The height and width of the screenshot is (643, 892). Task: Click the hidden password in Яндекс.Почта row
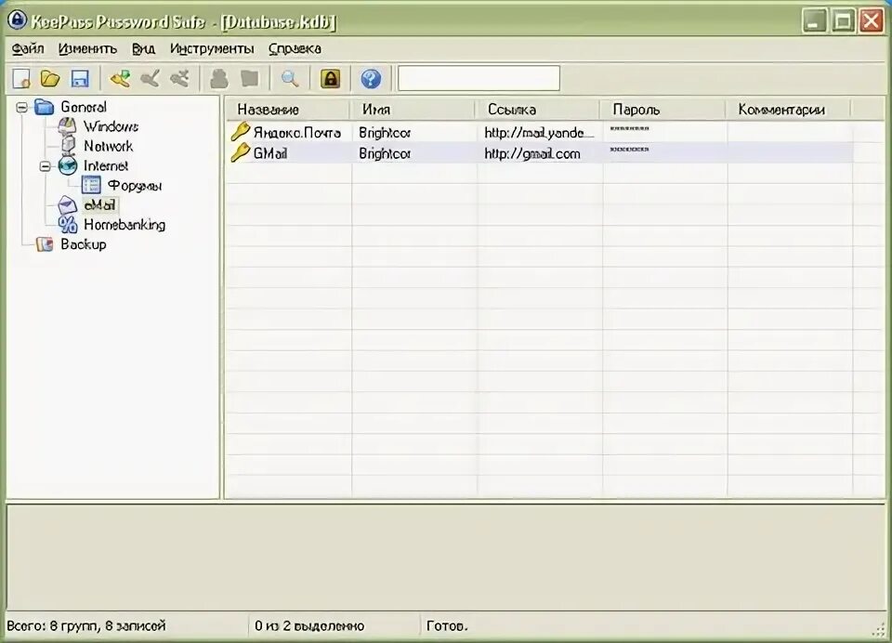click(x=629, y=128)
